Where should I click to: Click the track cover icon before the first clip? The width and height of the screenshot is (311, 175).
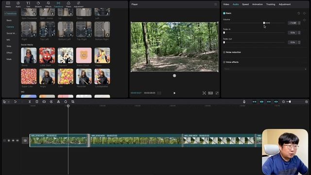coord(25,140)
